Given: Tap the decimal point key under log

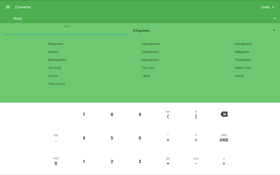Looking at the screenshot, I should 56,141.
